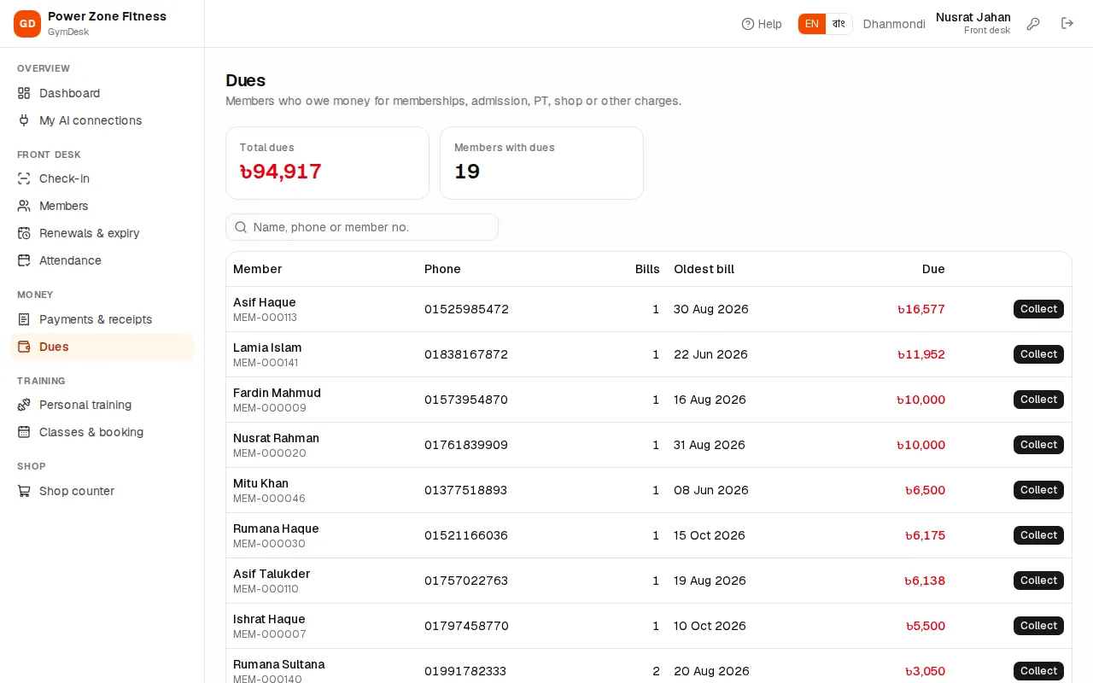Click the Members people icon
Viewport: 1093px width, 683px height.
(x=24, y=206)
